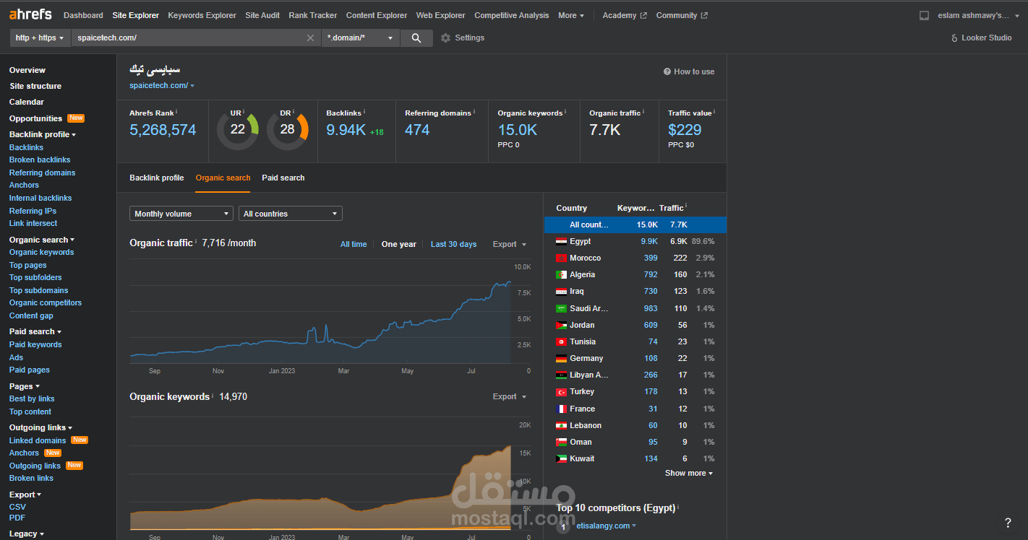
Task: Click the France flag icon
Action: click(562, 409)
